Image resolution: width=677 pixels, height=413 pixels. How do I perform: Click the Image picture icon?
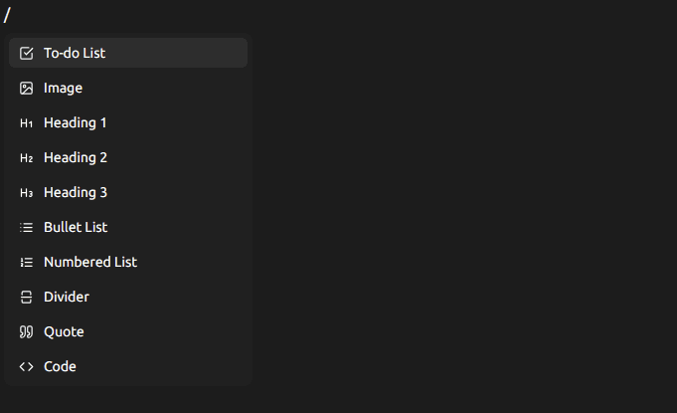27,88
